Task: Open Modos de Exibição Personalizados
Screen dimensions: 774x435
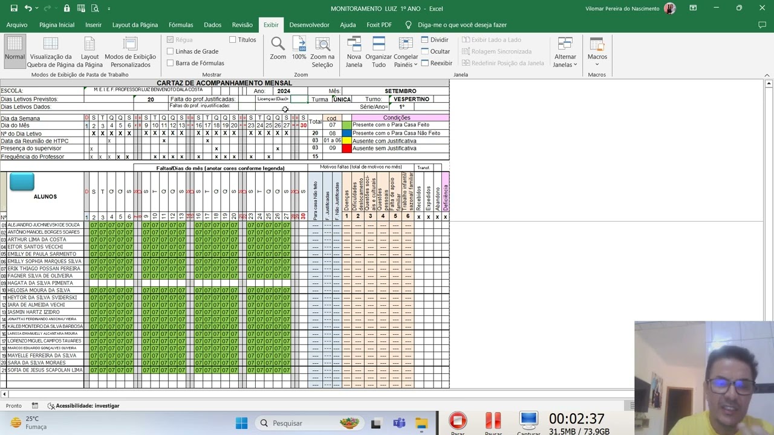Action: (x=130, y=53)
